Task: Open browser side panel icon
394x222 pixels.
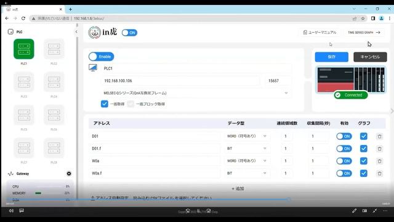Action: [373, 18]
